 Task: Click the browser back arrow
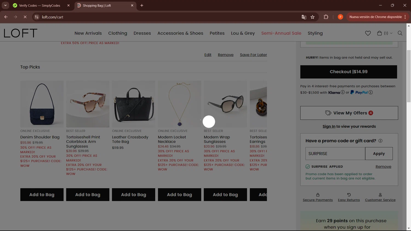[x=6, y=17]
